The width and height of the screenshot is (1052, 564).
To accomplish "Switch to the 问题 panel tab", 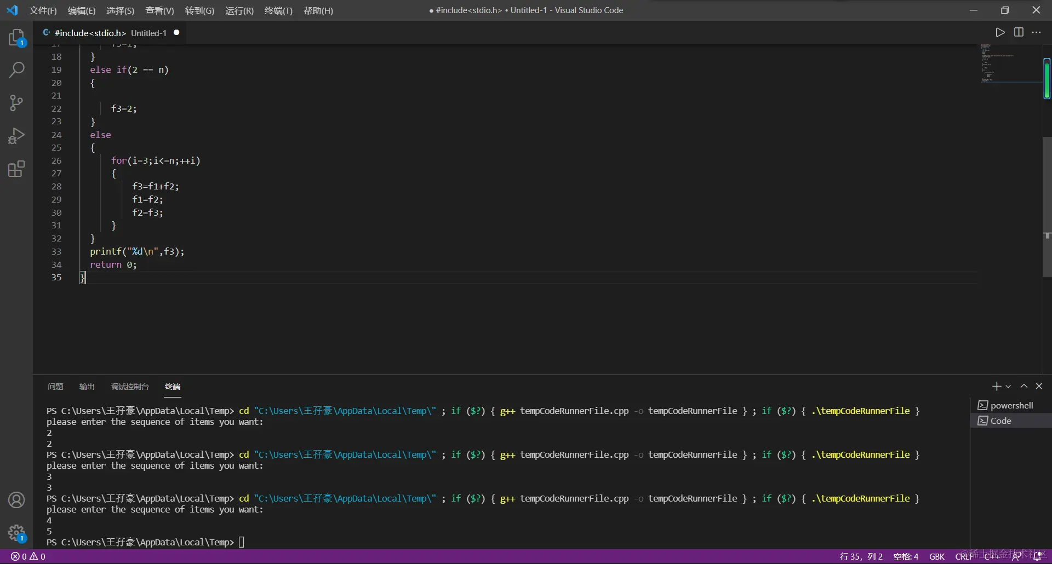I will [x=55, y=387].
